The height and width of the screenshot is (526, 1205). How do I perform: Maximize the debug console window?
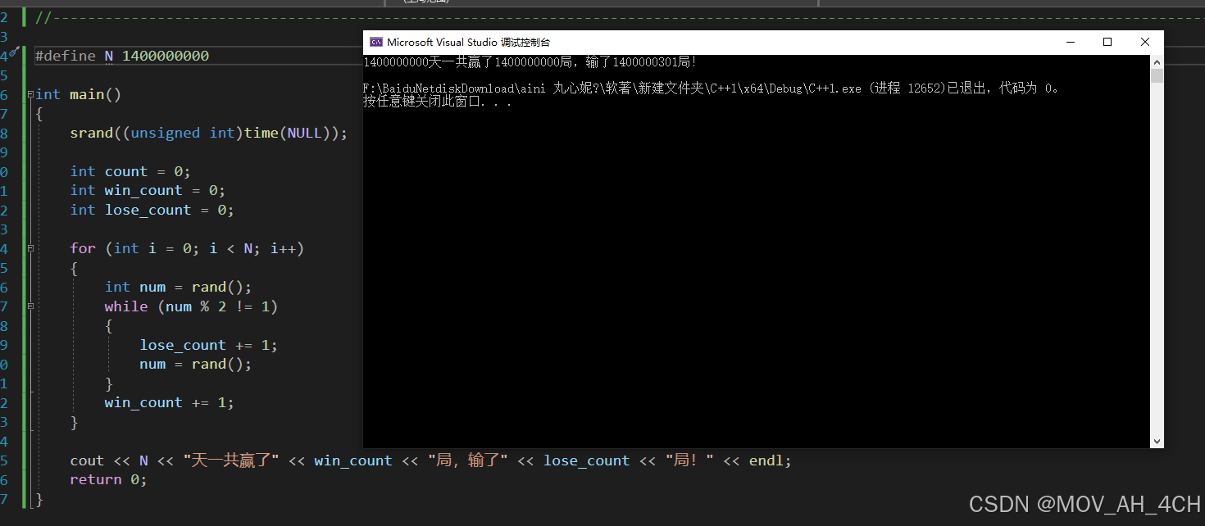(x=1107, y=42)
